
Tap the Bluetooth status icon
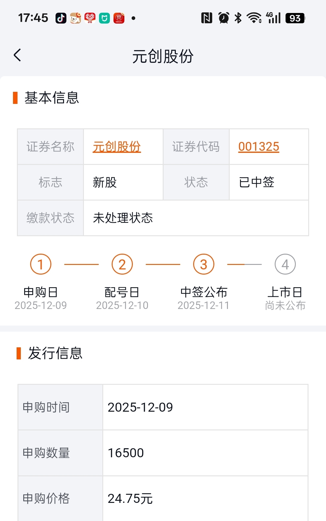pos(238,18)
